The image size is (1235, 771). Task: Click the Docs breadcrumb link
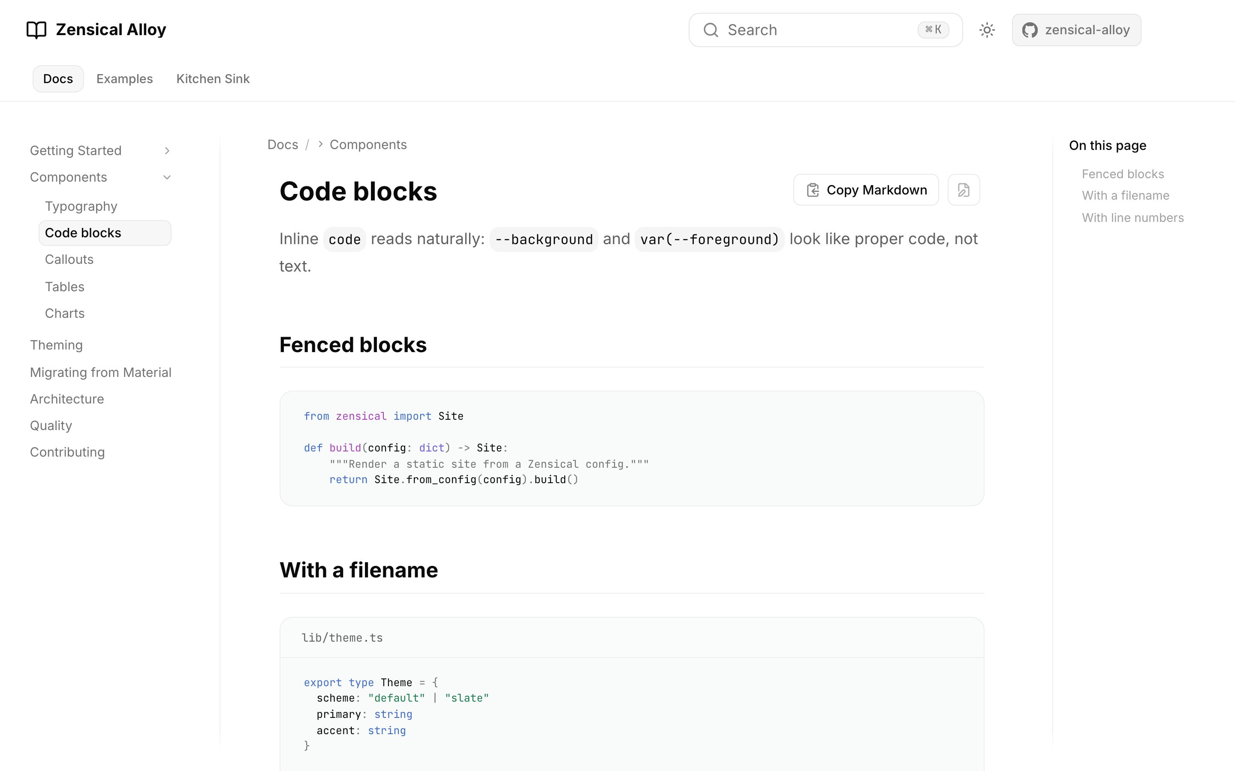(283, 144)
